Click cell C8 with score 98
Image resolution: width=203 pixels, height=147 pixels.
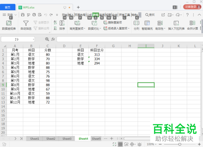click(48, 80)
